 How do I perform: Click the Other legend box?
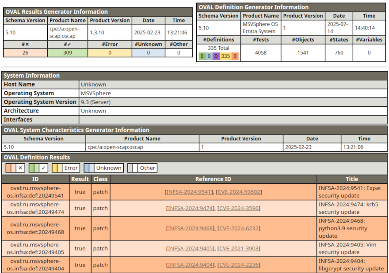pyautogui.click(x=142, y=168)
